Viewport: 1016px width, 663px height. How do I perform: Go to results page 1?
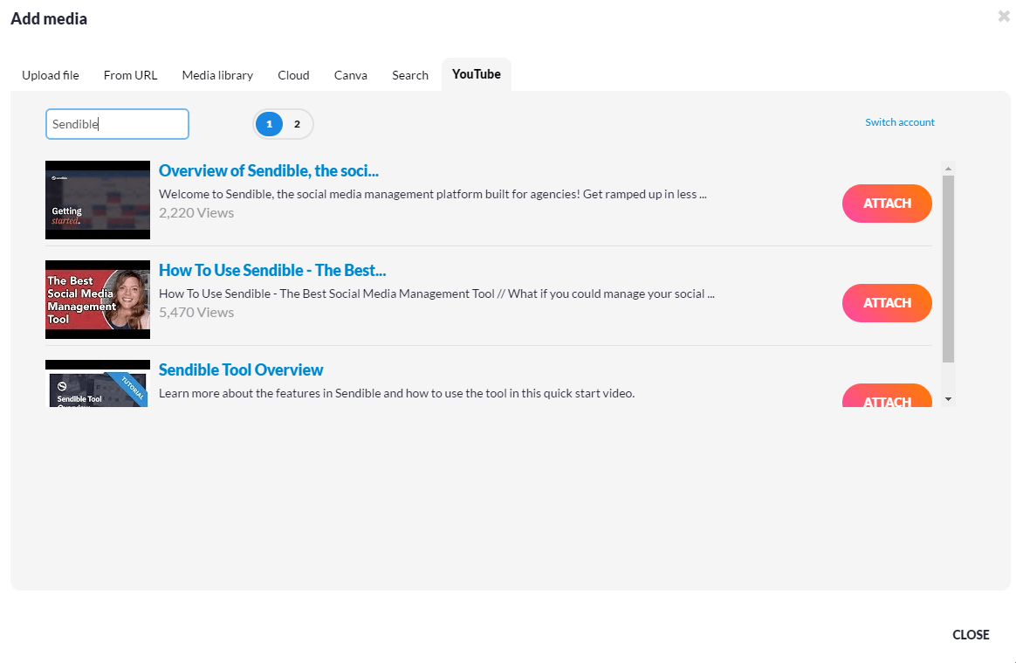click(x=270, y=124)
